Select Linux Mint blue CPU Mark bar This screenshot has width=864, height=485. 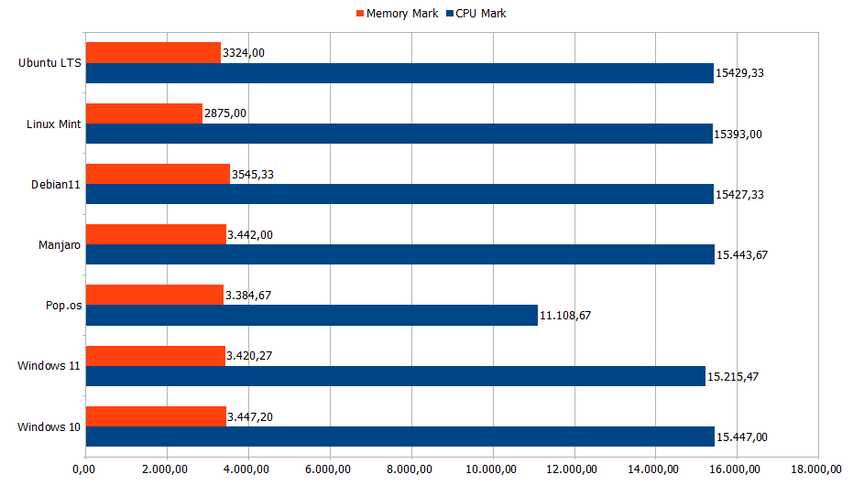[399, 134]
